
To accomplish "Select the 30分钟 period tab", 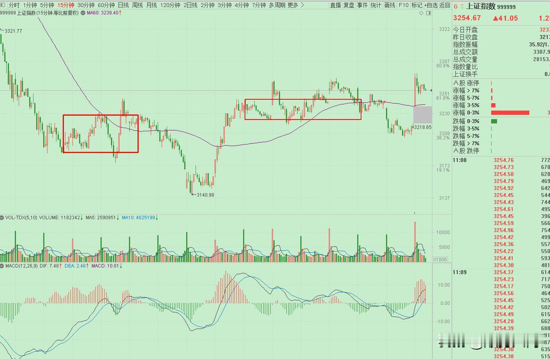I will click(86, 5).
